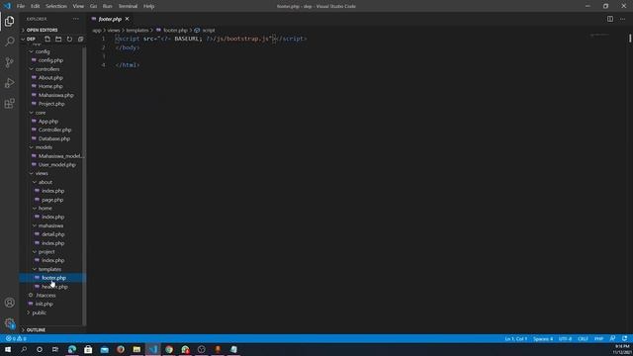Change indentation via Spaces: 4
Viewport: 633px width, 356px height.
pos(543,338)
